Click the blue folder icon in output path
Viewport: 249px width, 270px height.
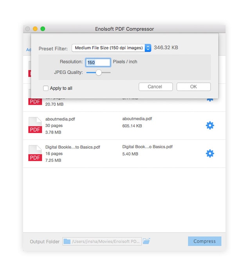(x=67, y=241)
